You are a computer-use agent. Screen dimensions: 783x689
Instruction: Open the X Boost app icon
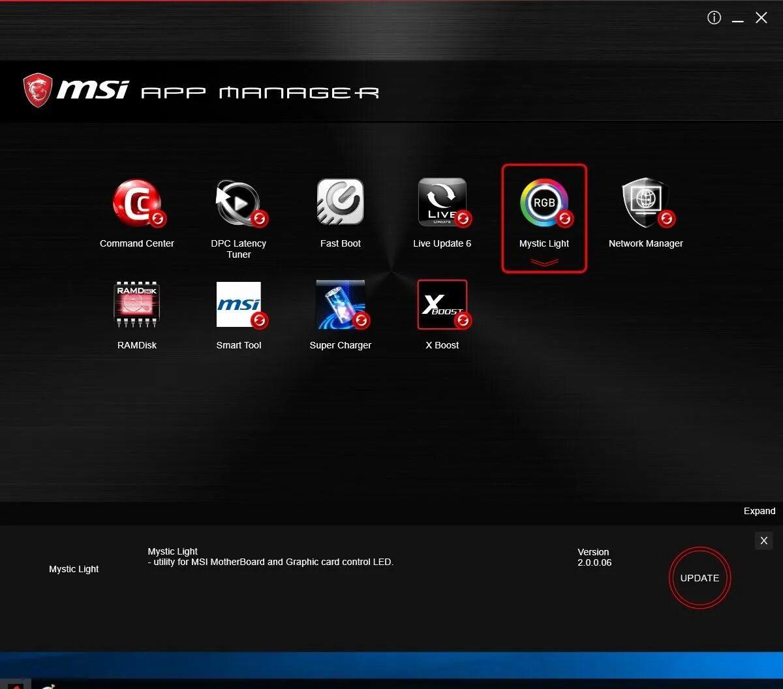coord(444,305)
